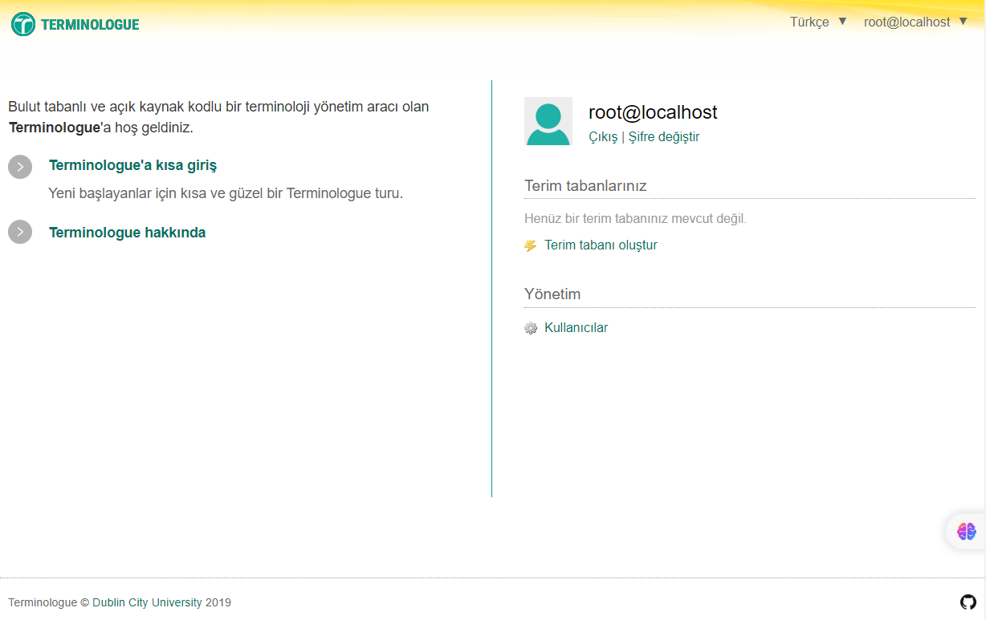Click the chevron icon beside Terminologue hakkında
The height and width of the screenshot is (620, 986).
pos(20,233)
